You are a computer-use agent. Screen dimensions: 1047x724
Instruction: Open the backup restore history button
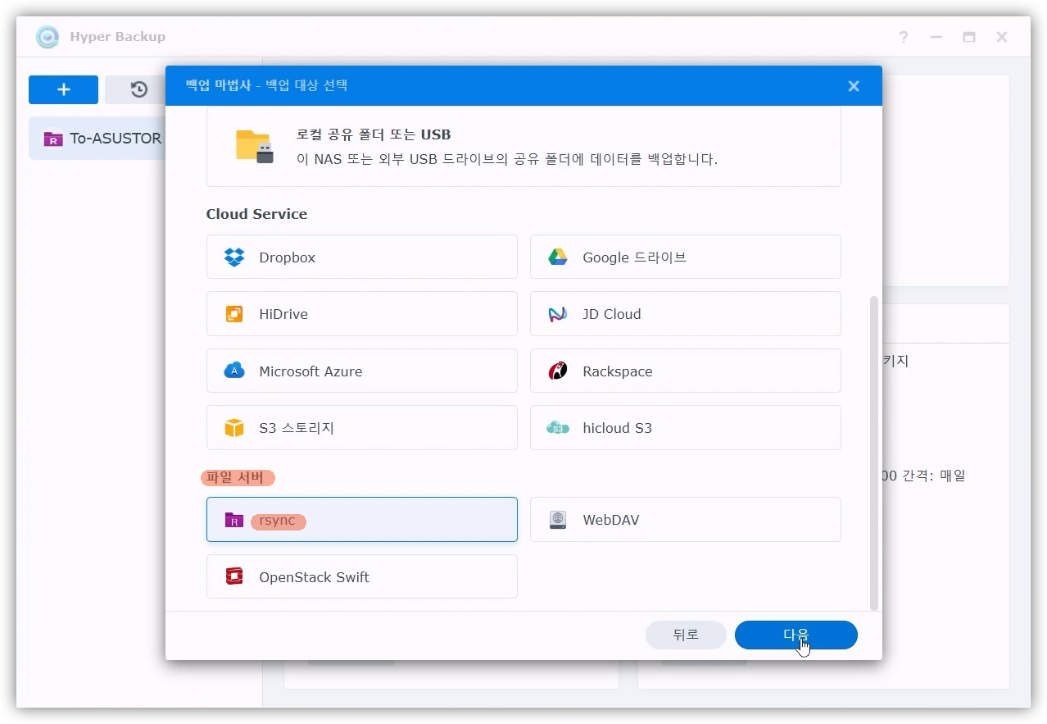[x=138, y=90]
